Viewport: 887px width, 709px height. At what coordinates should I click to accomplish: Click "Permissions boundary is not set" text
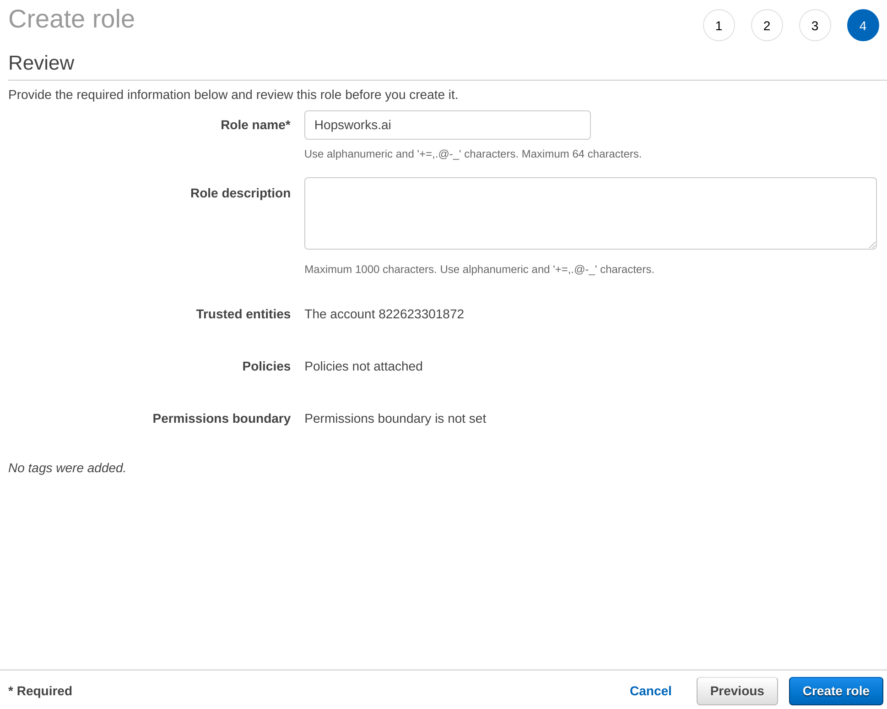tap(395, 419)
